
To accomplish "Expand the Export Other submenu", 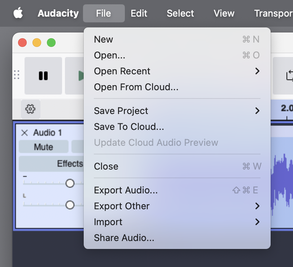I will click(257, 206).
